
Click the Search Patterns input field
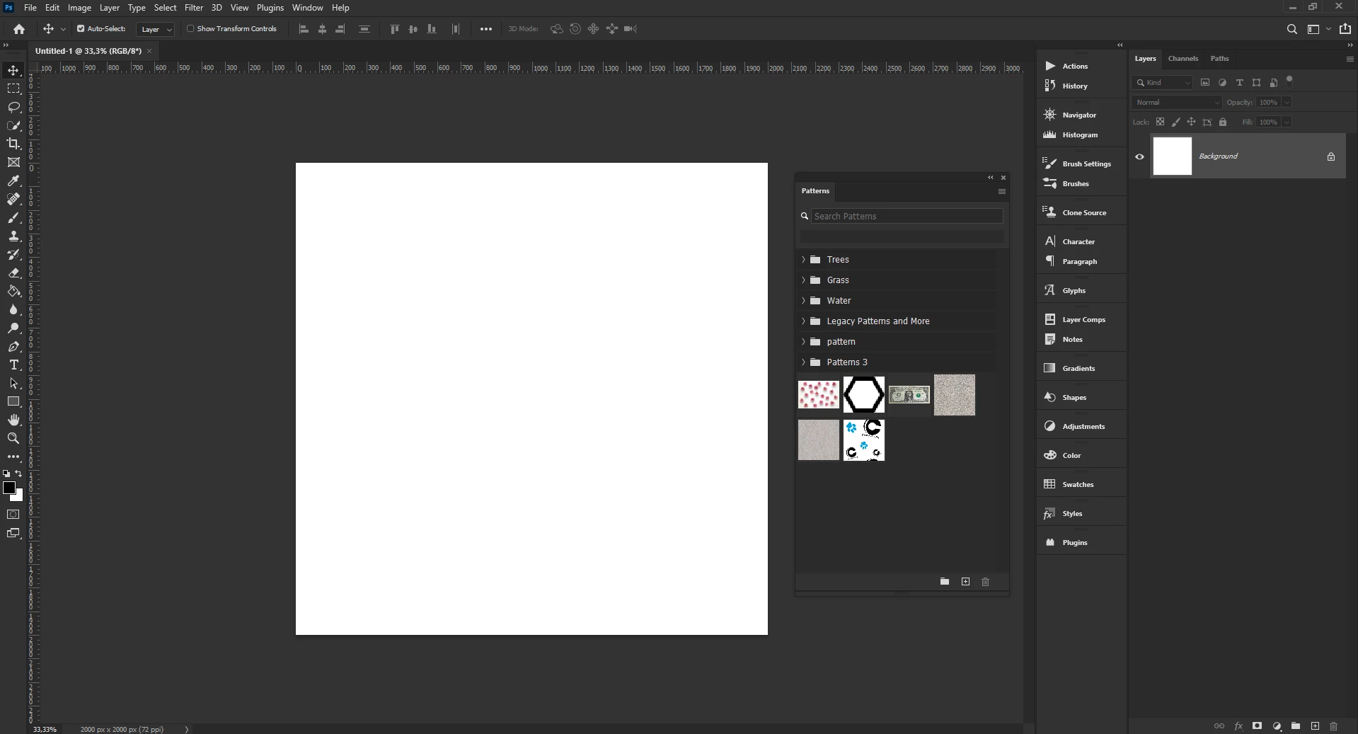pyautogui.click(x=907, y=216)
